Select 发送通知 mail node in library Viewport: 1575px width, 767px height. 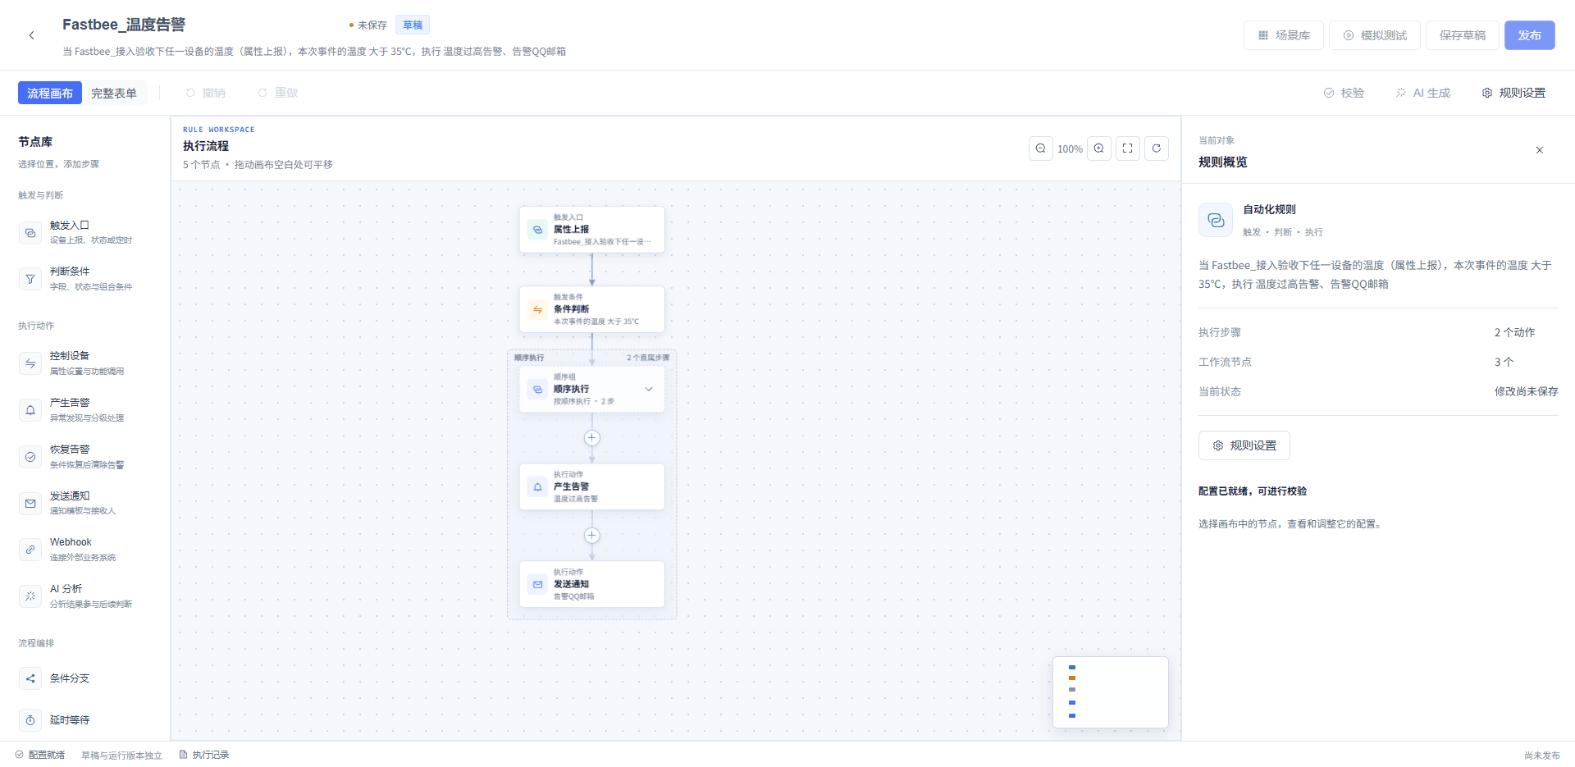[x=85, y=503]
